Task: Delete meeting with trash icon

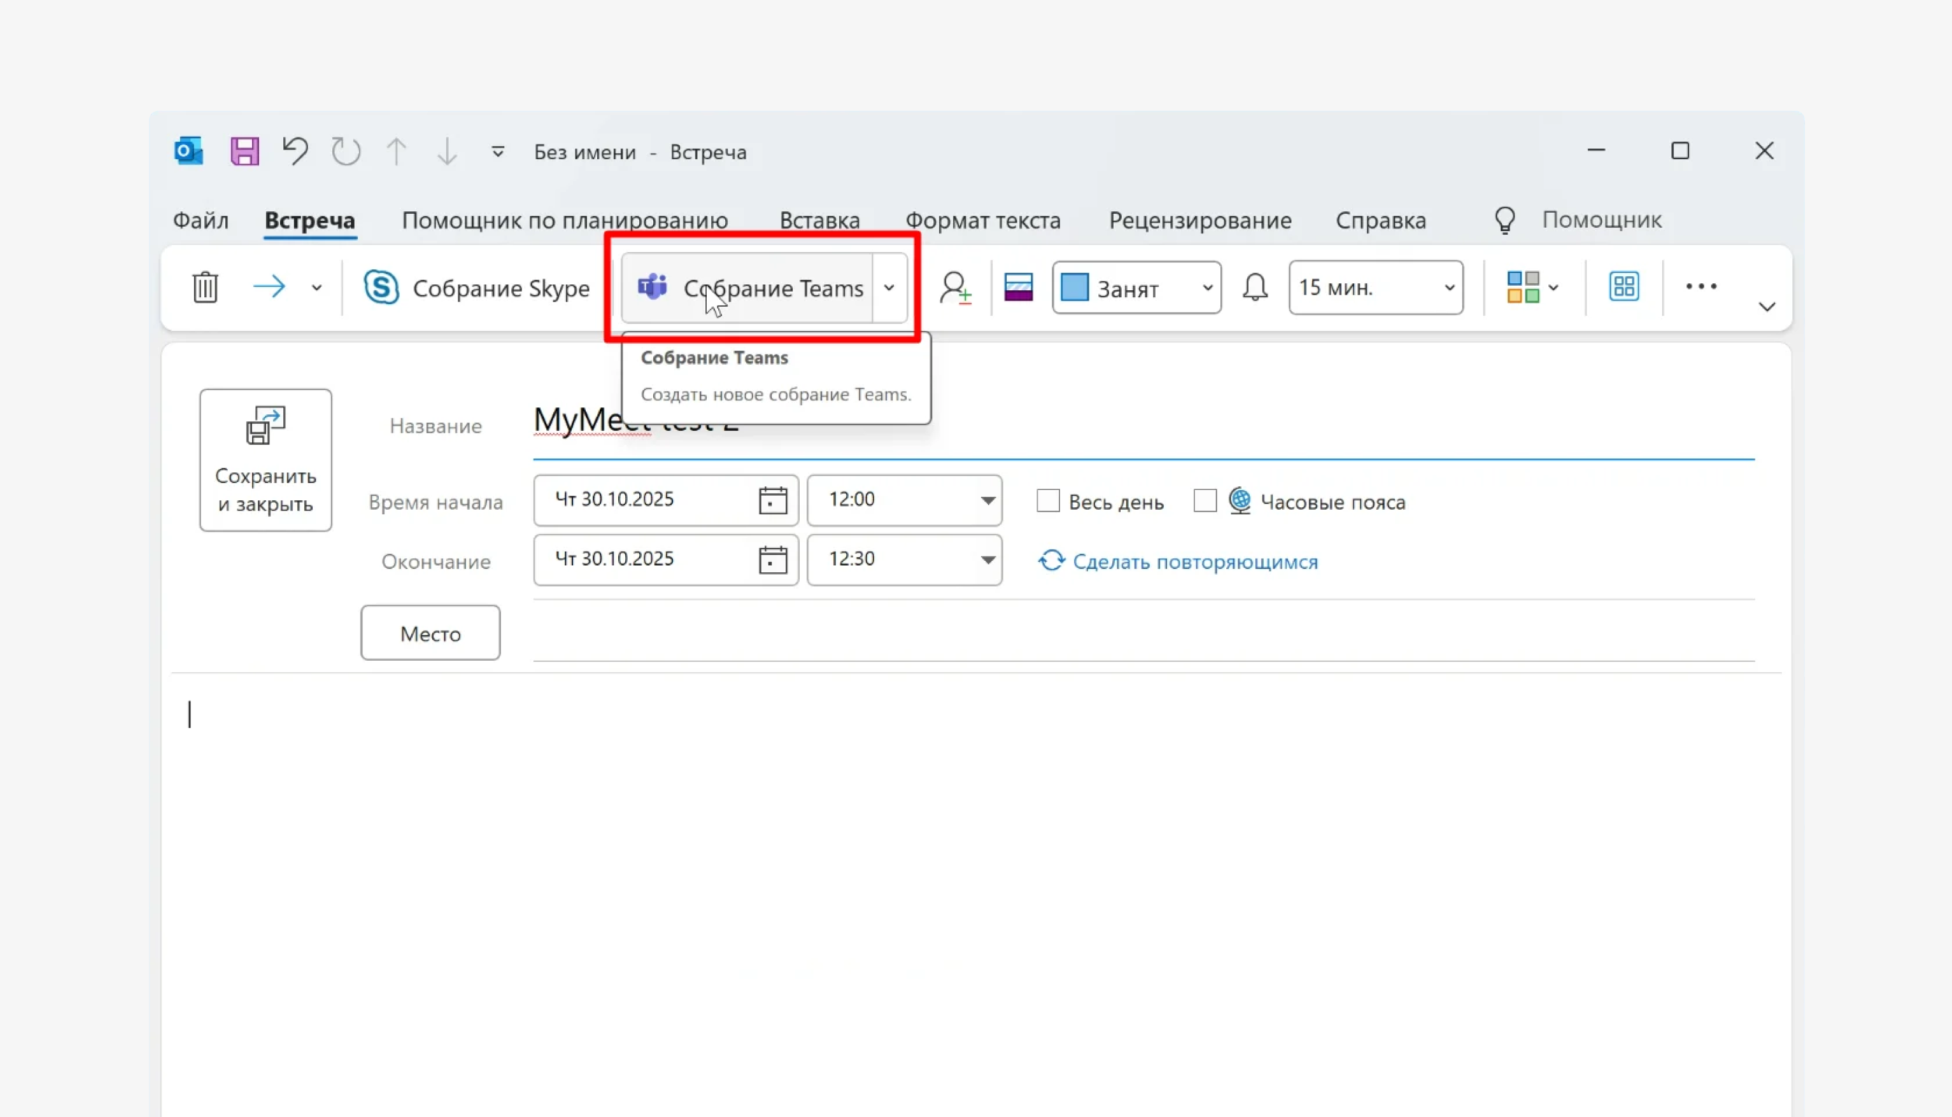Action: [205, 288]
